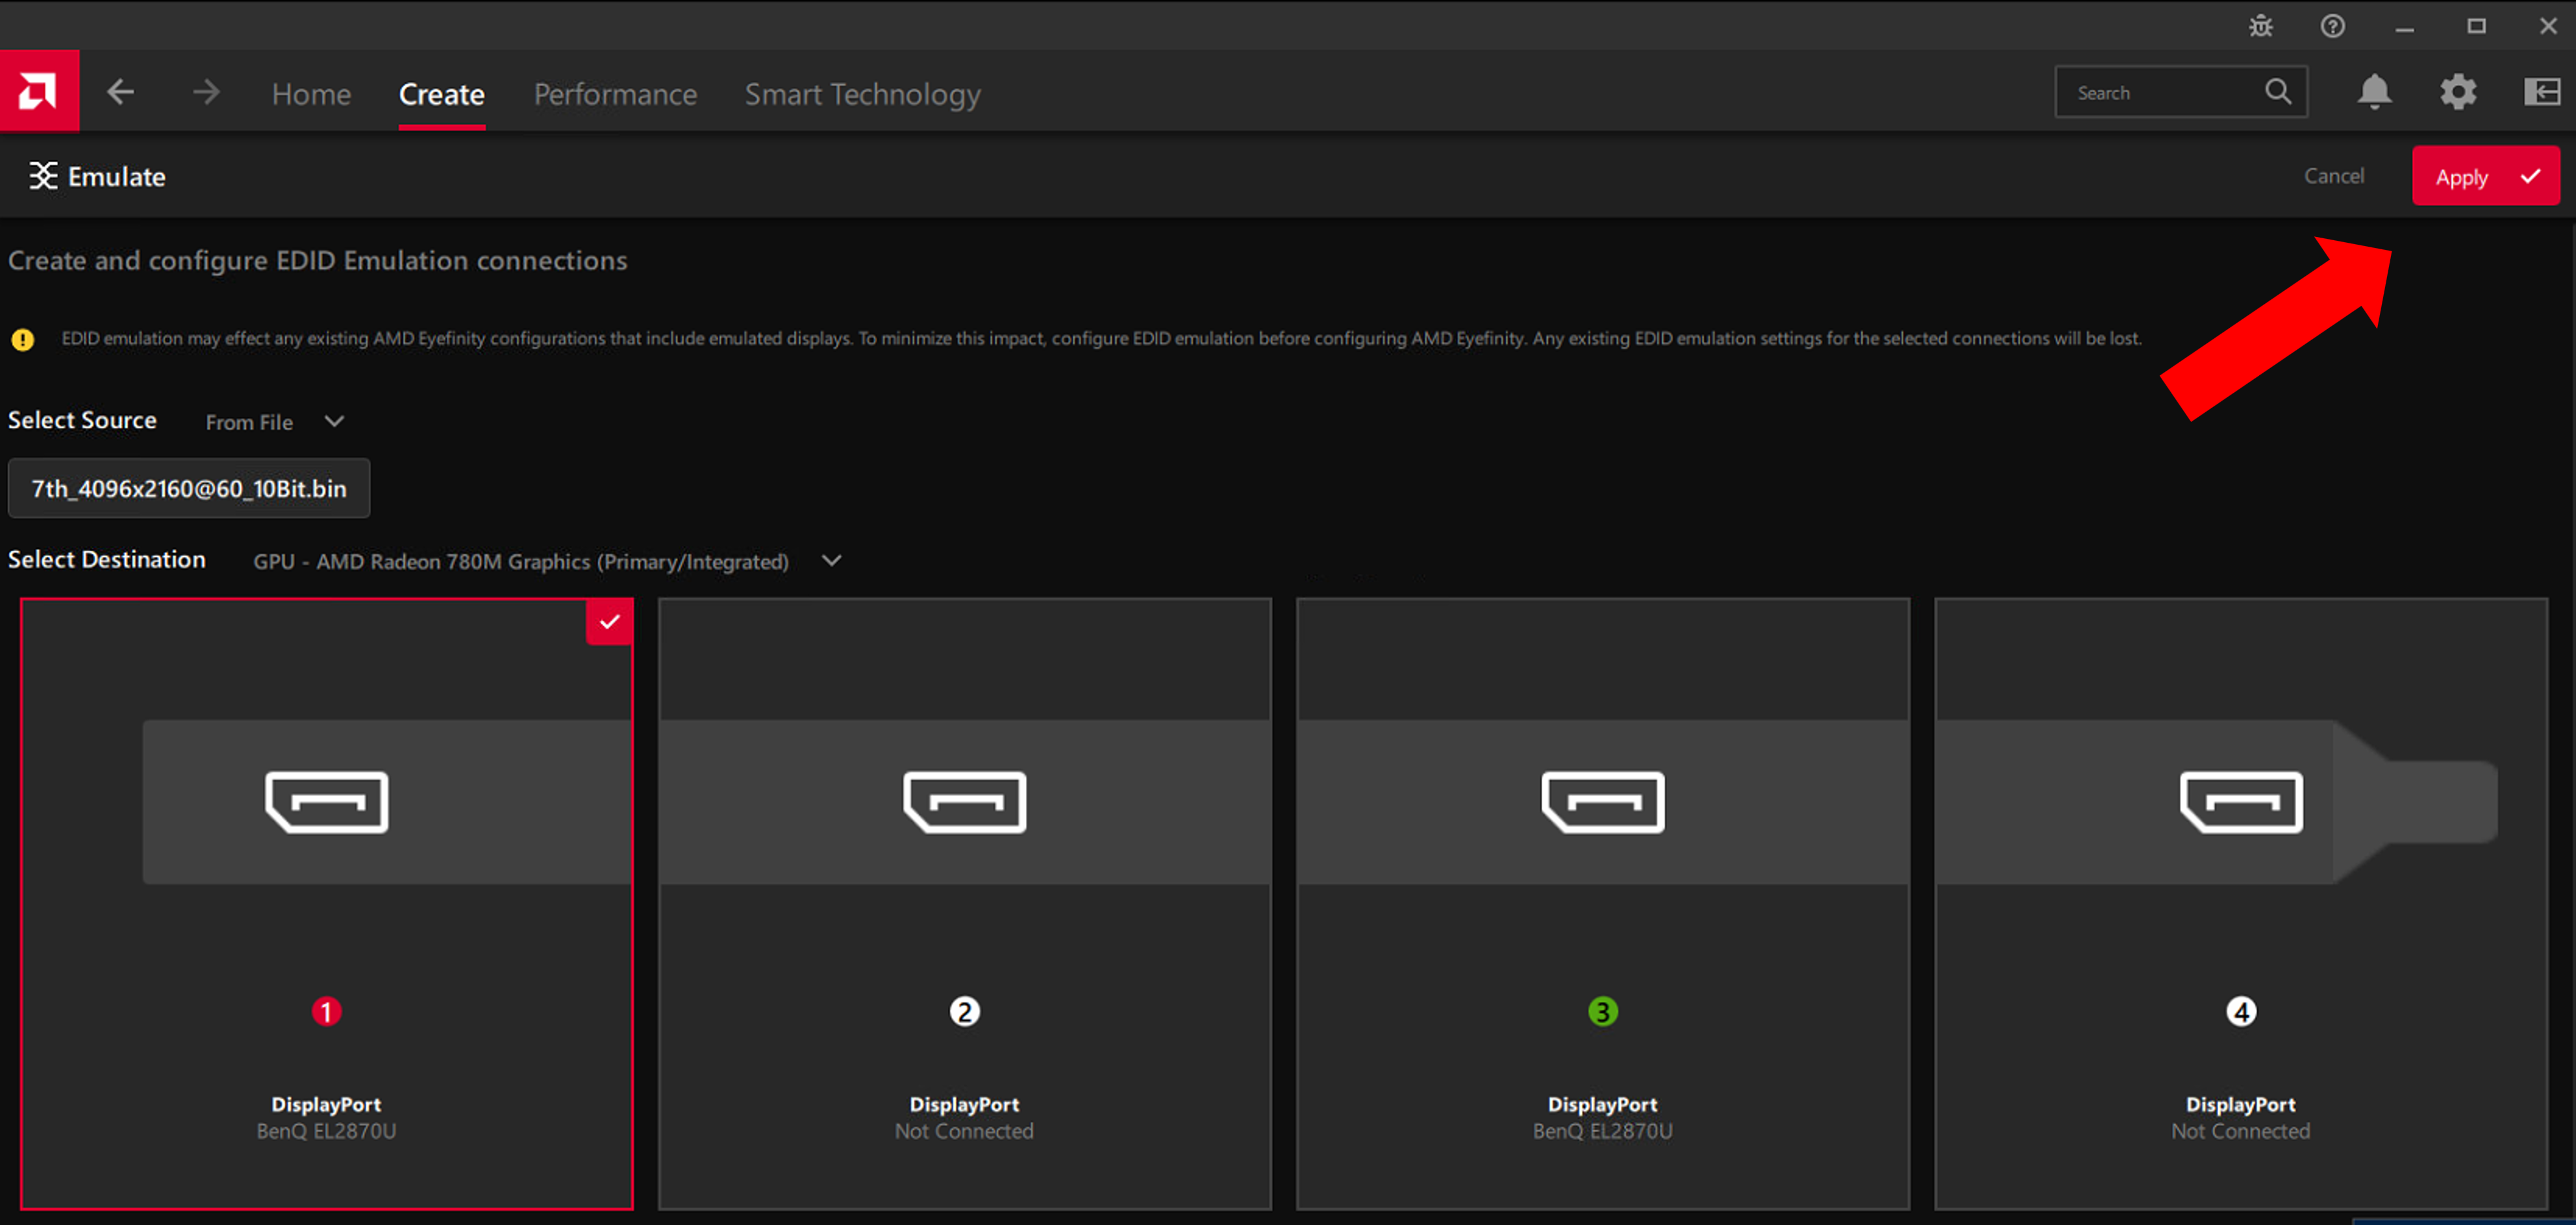The height and width of the screenshot is (1225, 2576).
Task: Click the Select Source label
Action: (x=82, y=420)
